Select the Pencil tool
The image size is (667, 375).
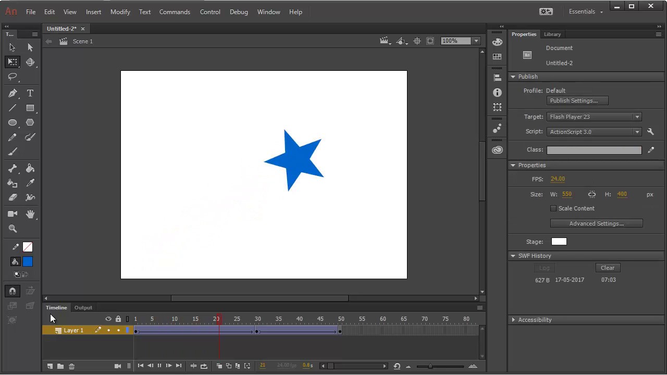13,137
